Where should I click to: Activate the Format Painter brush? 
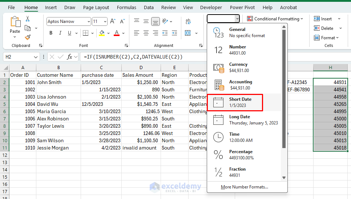[x=28, y=37]
